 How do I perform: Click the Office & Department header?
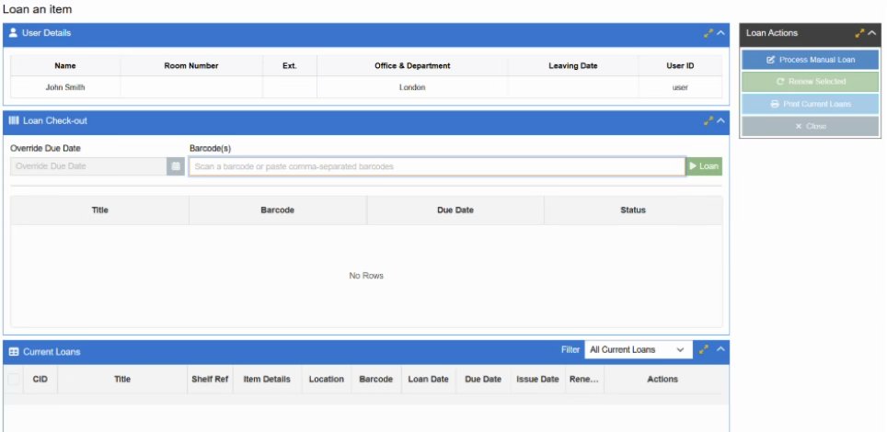(412, 65)
